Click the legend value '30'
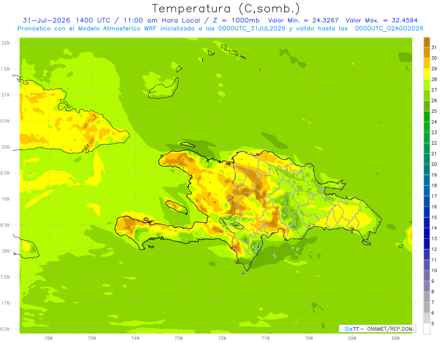The height and width of the screenshot is (343, 444). pyautogui.click(x=434, y=58)
